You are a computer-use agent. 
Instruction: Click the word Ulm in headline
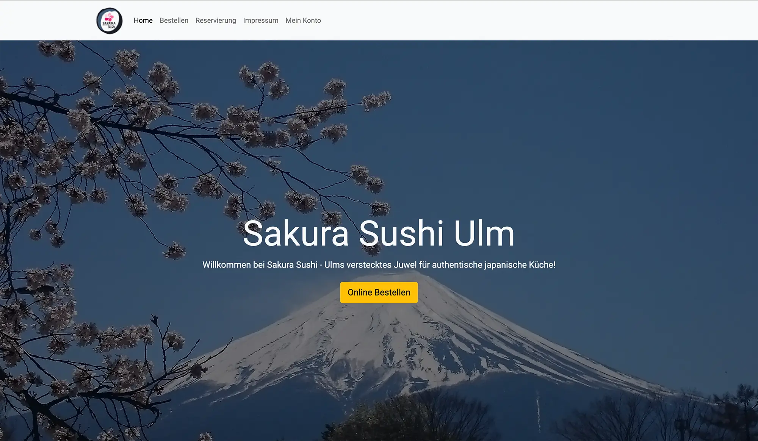[484, 234]
